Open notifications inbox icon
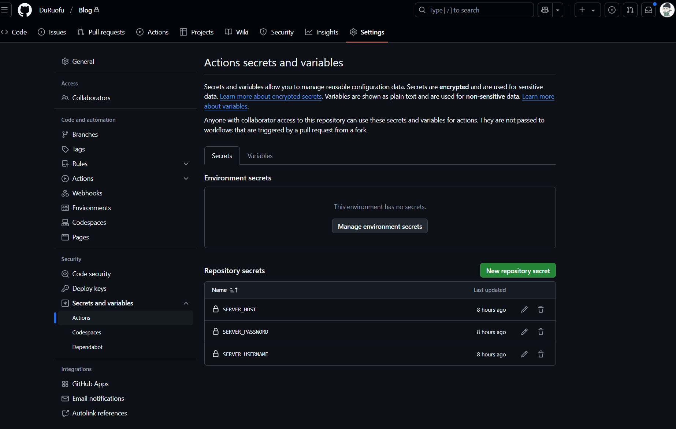Viewport: 676px width, 429px height. tap(648, 10)
